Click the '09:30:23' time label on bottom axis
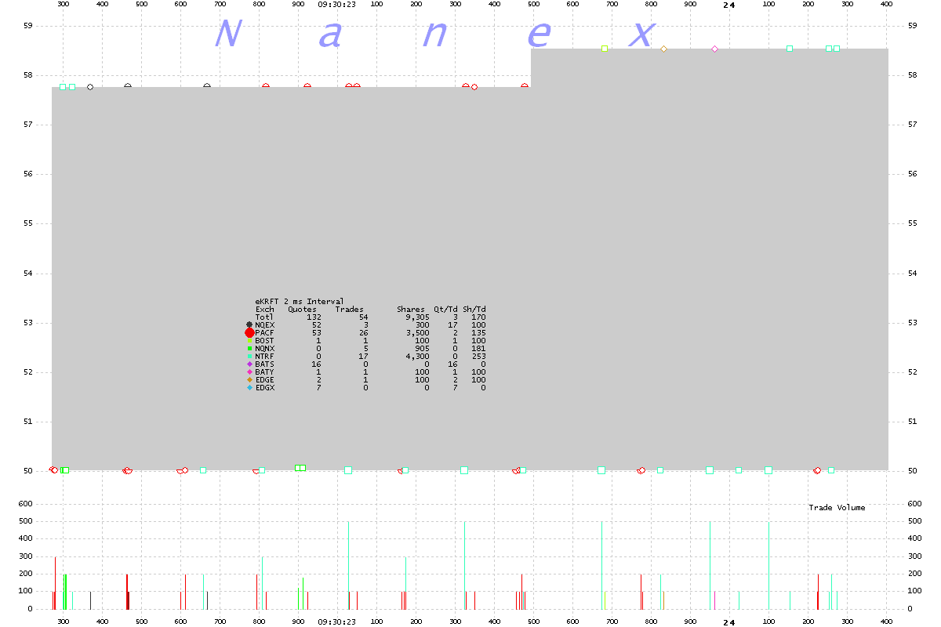This screenshot has height=627, width=941. [x=337, y=622]
